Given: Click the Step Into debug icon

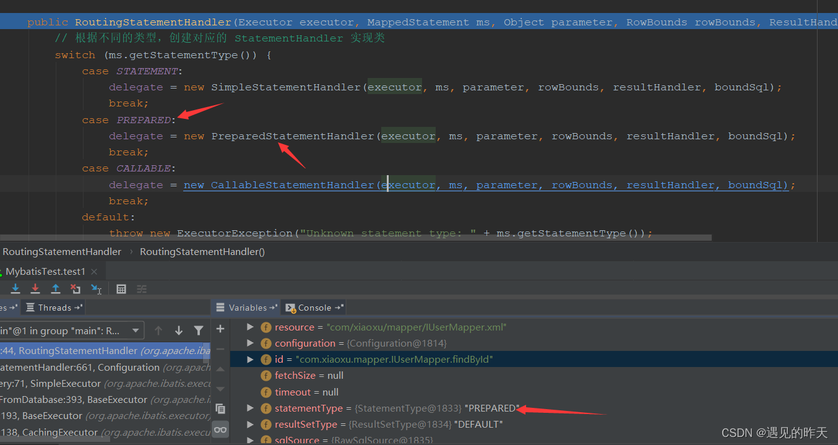Looking at the screenshot, I should [x=15, y=289].
